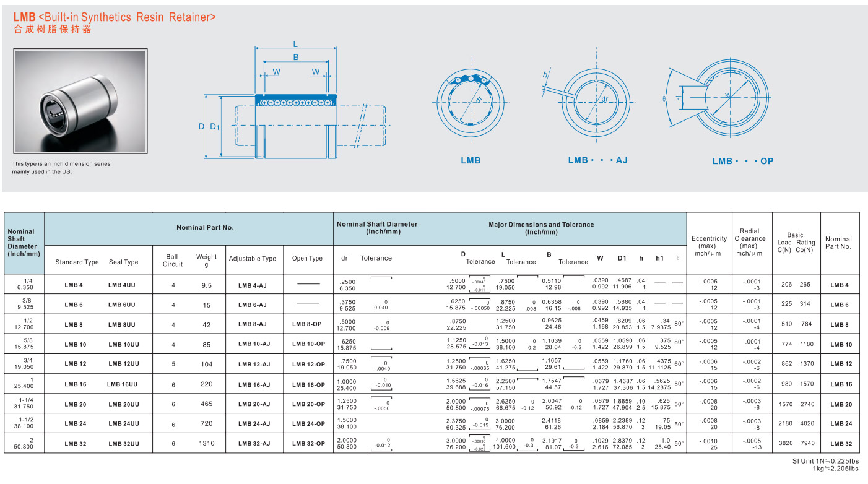Click the 'Ball Circuit' column header
The width and height of the screenshot is (868, 484).
coord(173,261)
